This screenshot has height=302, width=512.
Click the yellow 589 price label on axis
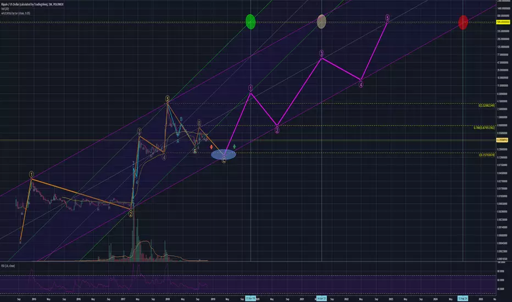click(503, 22)
